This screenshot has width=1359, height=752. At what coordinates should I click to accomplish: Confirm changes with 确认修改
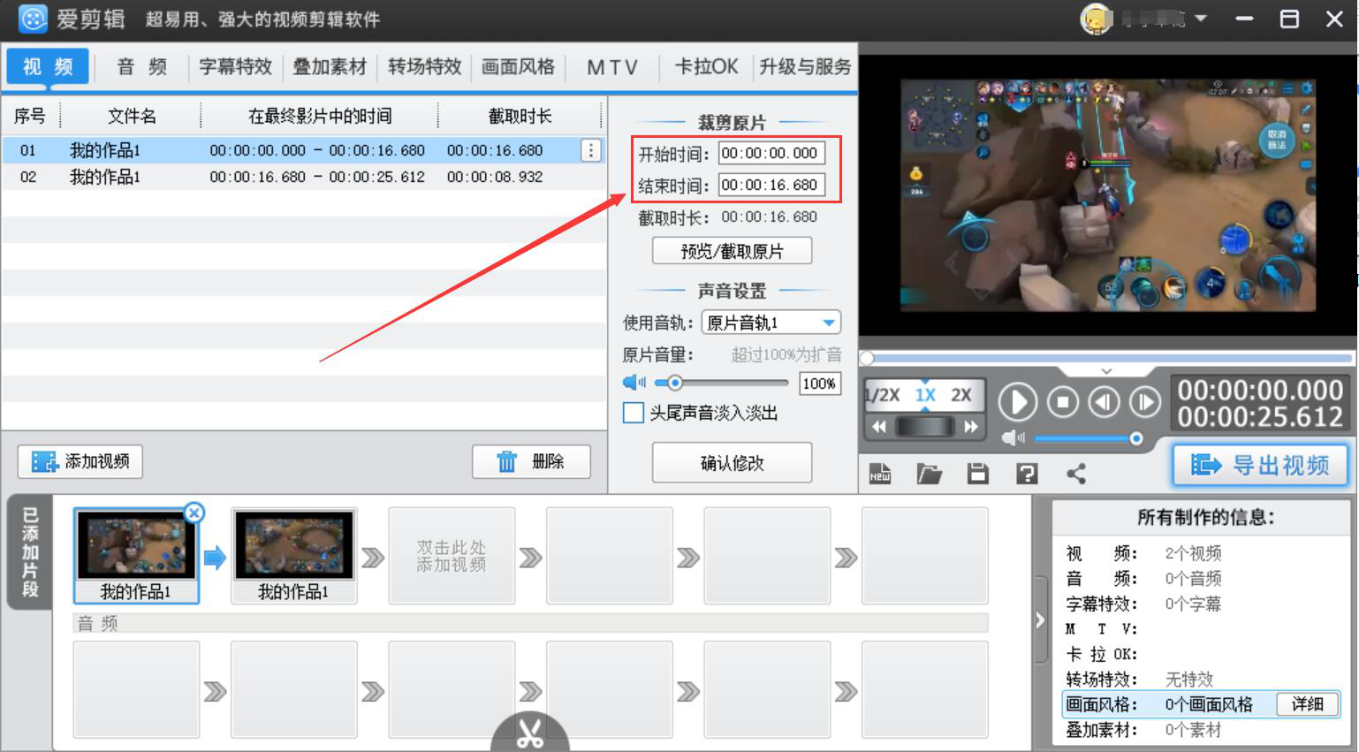tap(732, 462)
